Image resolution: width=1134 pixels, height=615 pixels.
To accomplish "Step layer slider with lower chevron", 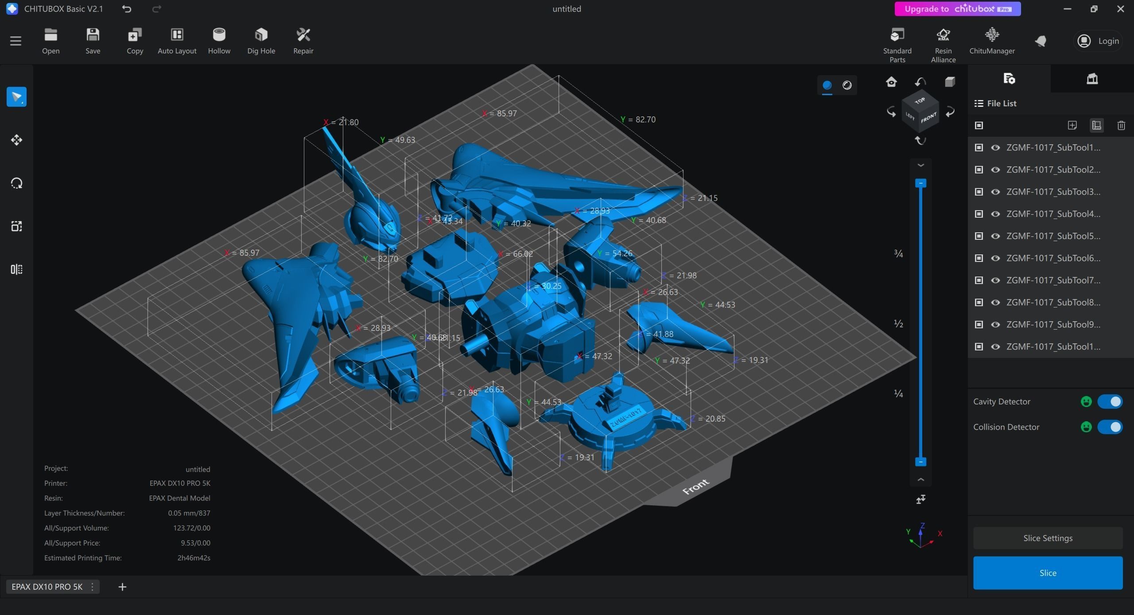I will click(x=920, y=480).
